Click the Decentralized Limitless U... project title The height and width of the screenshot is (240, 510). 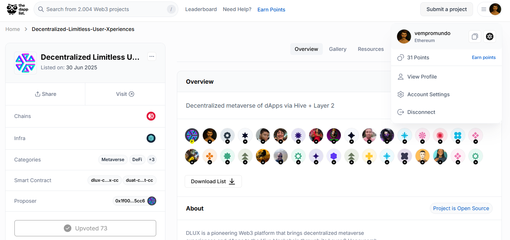coord(90,57)
